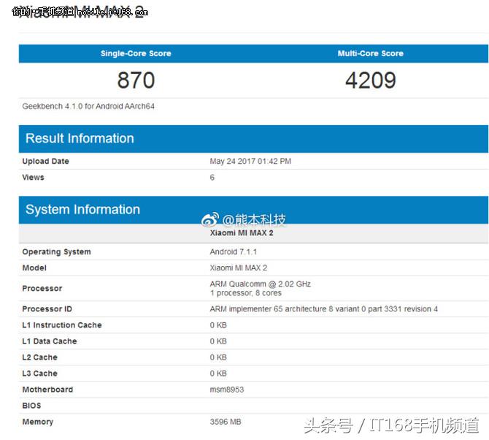Select the 'ARM implementer 65 architecture' value
The width and height of the screenshot is (489, 440).
point(324,309)
